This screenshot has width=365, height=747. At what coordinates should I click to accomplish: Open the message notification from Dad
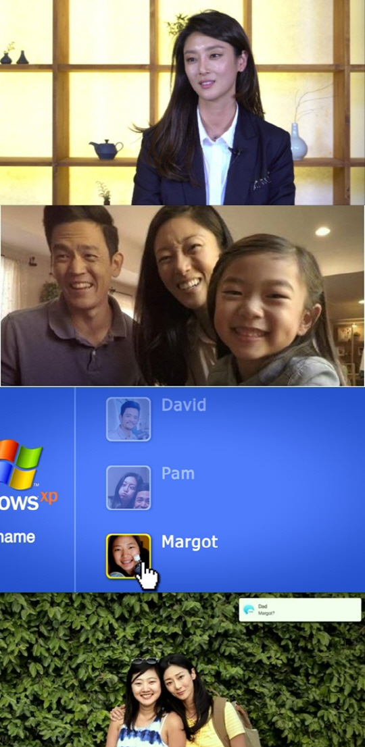point(299,610)
